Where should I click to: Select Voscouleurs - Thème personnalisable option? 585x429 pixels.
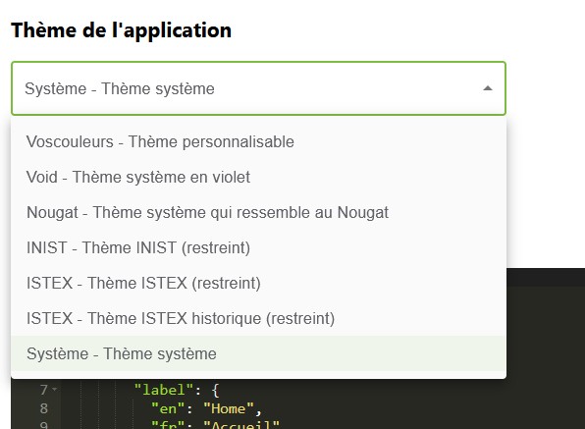[258, 141]
